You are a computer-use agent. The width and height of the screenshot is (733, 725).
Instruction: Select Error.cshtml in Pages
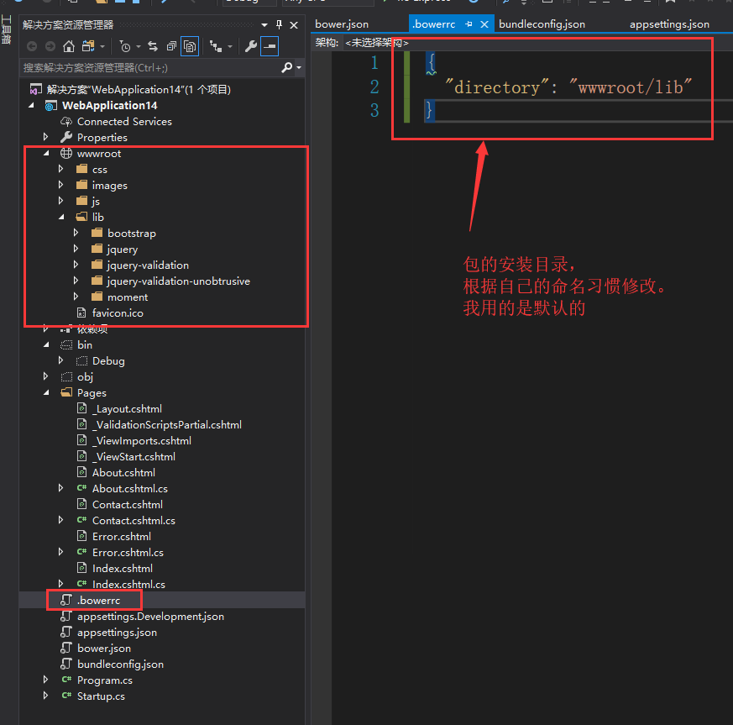[x=122, y=537]
